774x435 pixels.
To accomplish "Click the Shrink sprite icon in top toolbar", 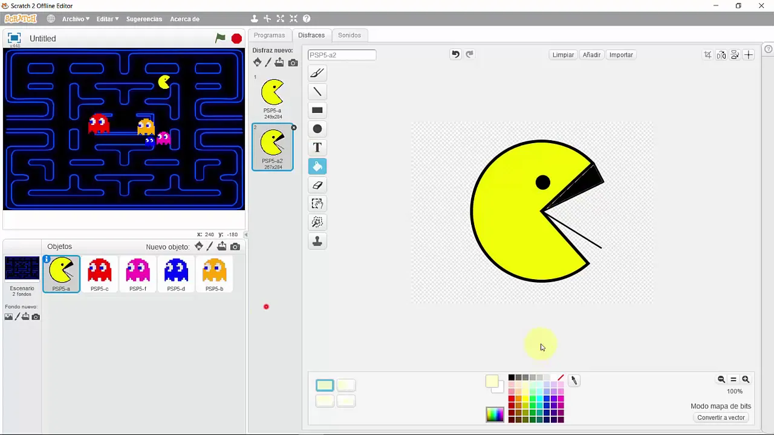I will tap(293, 19).
